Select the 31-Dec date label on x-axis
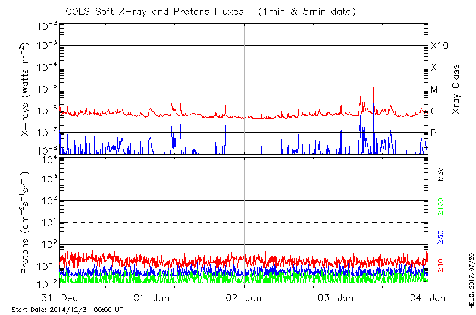Viewport: 476px width, 315px height. point(60,297)
